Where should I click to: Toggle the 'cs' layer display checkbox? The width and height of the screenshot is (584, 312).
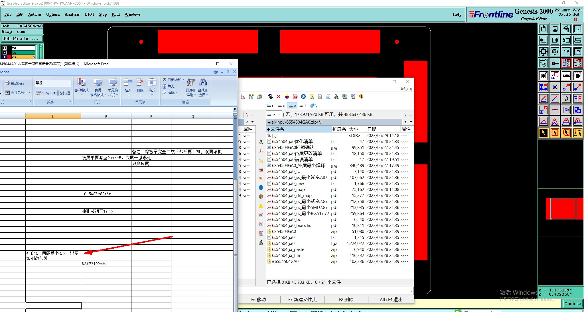pyautogui.click(x=5, y=57)
